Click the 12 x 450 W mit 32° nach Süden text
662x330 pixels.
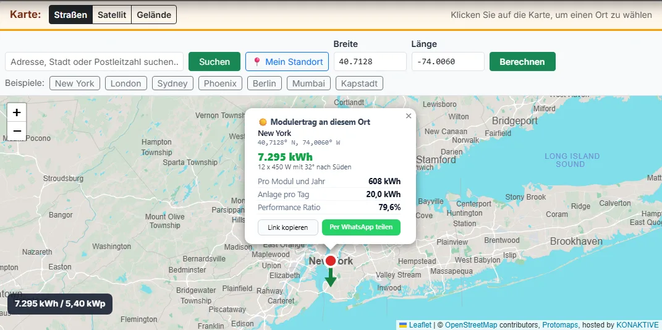[x=304, y=167]
